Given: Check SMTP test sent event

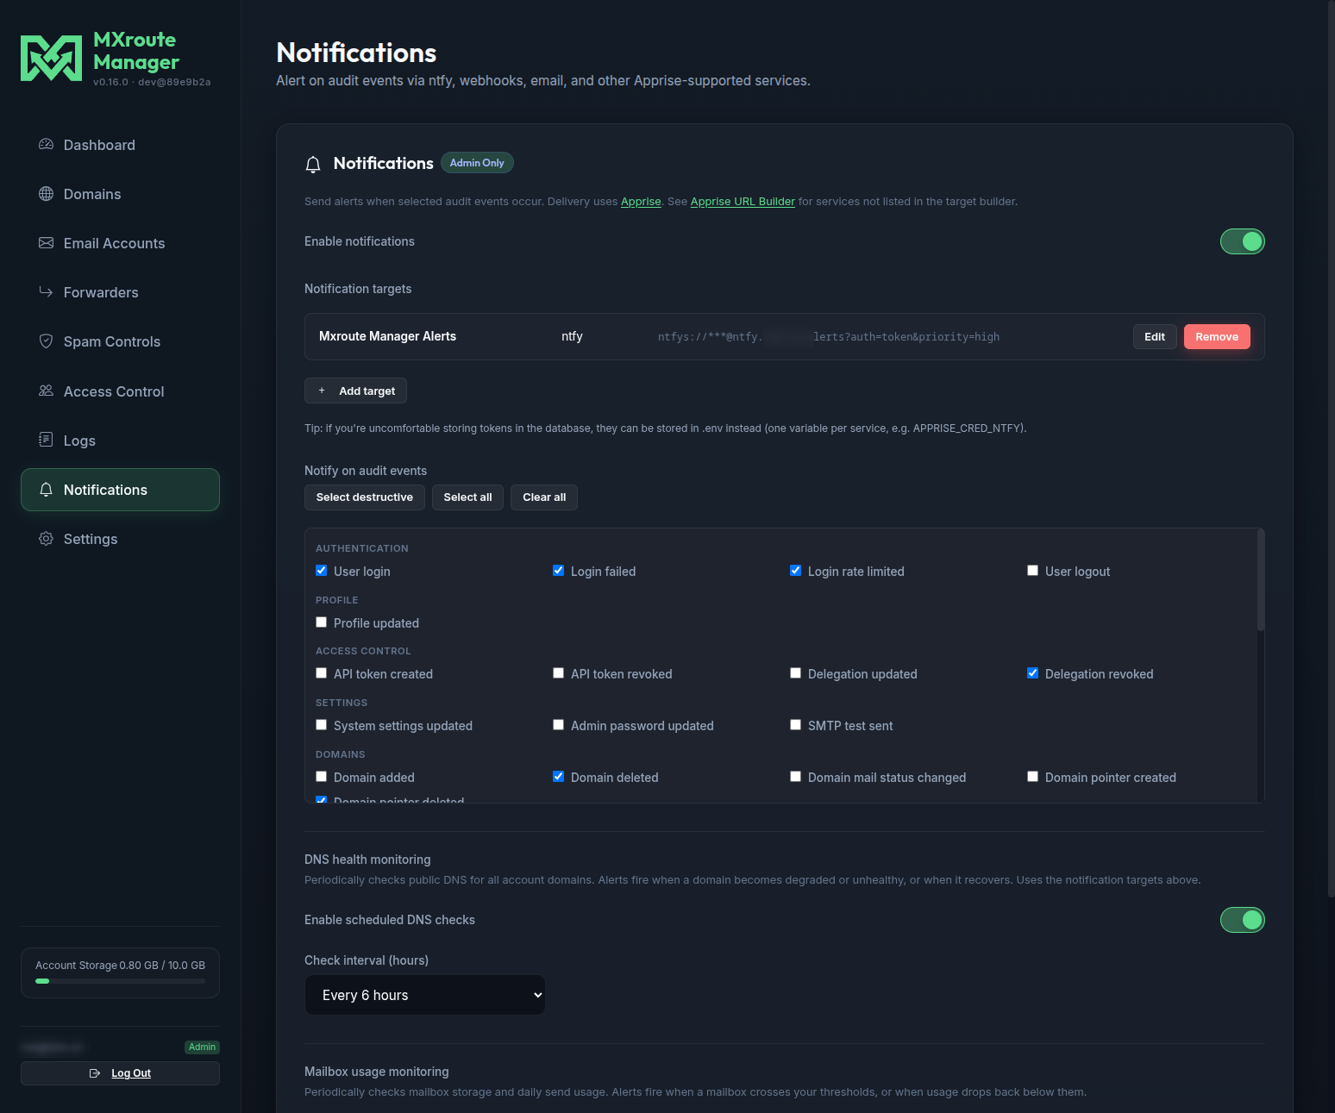Looking at the screenshot, I should pos(795,725).
